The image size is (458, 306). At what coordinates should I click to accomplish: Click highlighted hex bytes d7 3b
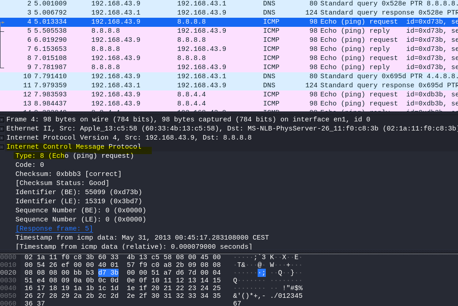(108, 273)
